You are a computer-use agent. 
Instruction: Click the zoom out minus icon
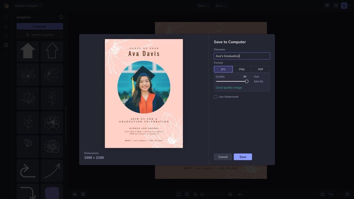coord(195,194)
